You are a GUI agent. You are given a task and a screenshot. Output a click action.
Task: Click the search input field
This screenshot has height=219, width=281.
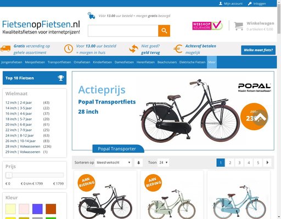click(123, 31)
